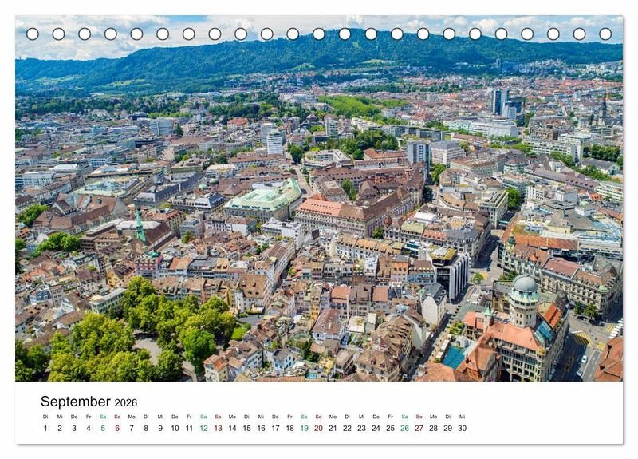The image size is (638, 459).
Task: Pick Sunday the 13th
Action: coord(218,429)
